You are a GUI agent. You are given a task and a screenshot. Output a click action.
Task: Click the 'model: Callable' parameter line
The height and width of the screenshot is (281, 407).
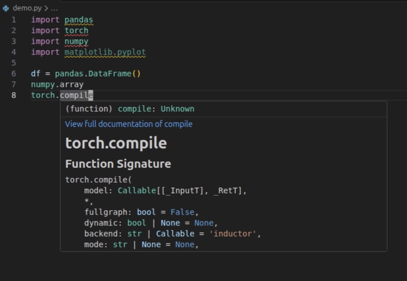(165, 191)
